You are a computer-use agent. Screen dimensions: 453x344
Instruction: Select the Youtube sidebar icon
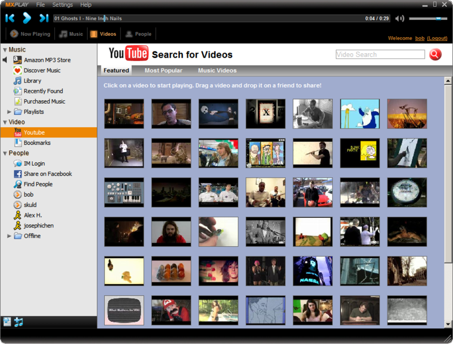tap(18, 132)
